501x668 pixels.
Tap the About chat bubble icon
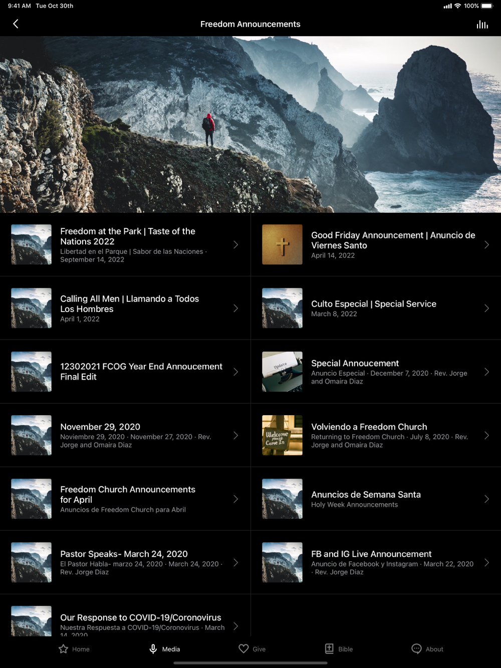tap(416, 649)
